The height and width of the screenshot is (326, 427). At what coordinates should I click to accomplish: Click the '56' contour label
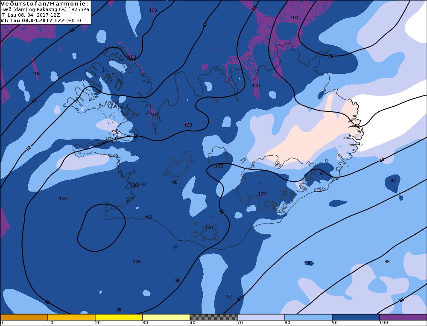click(x=330, y=56)
